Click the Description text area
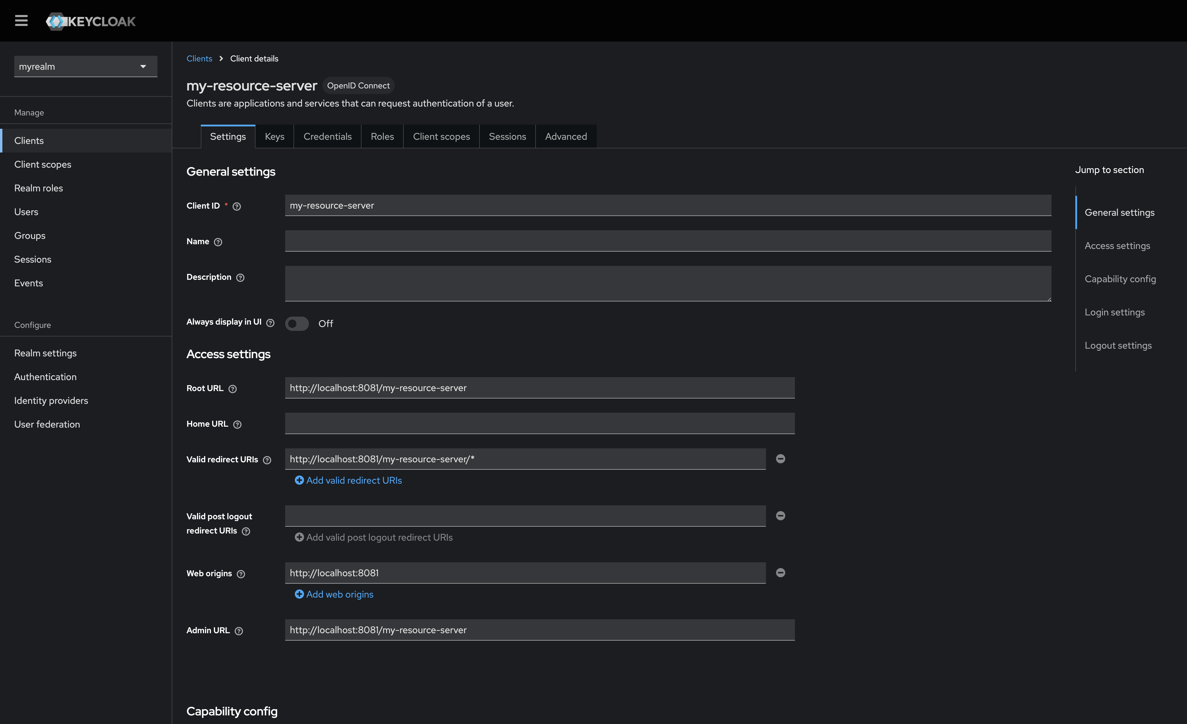The image size is (1187, 724). (x=668, y=284)
